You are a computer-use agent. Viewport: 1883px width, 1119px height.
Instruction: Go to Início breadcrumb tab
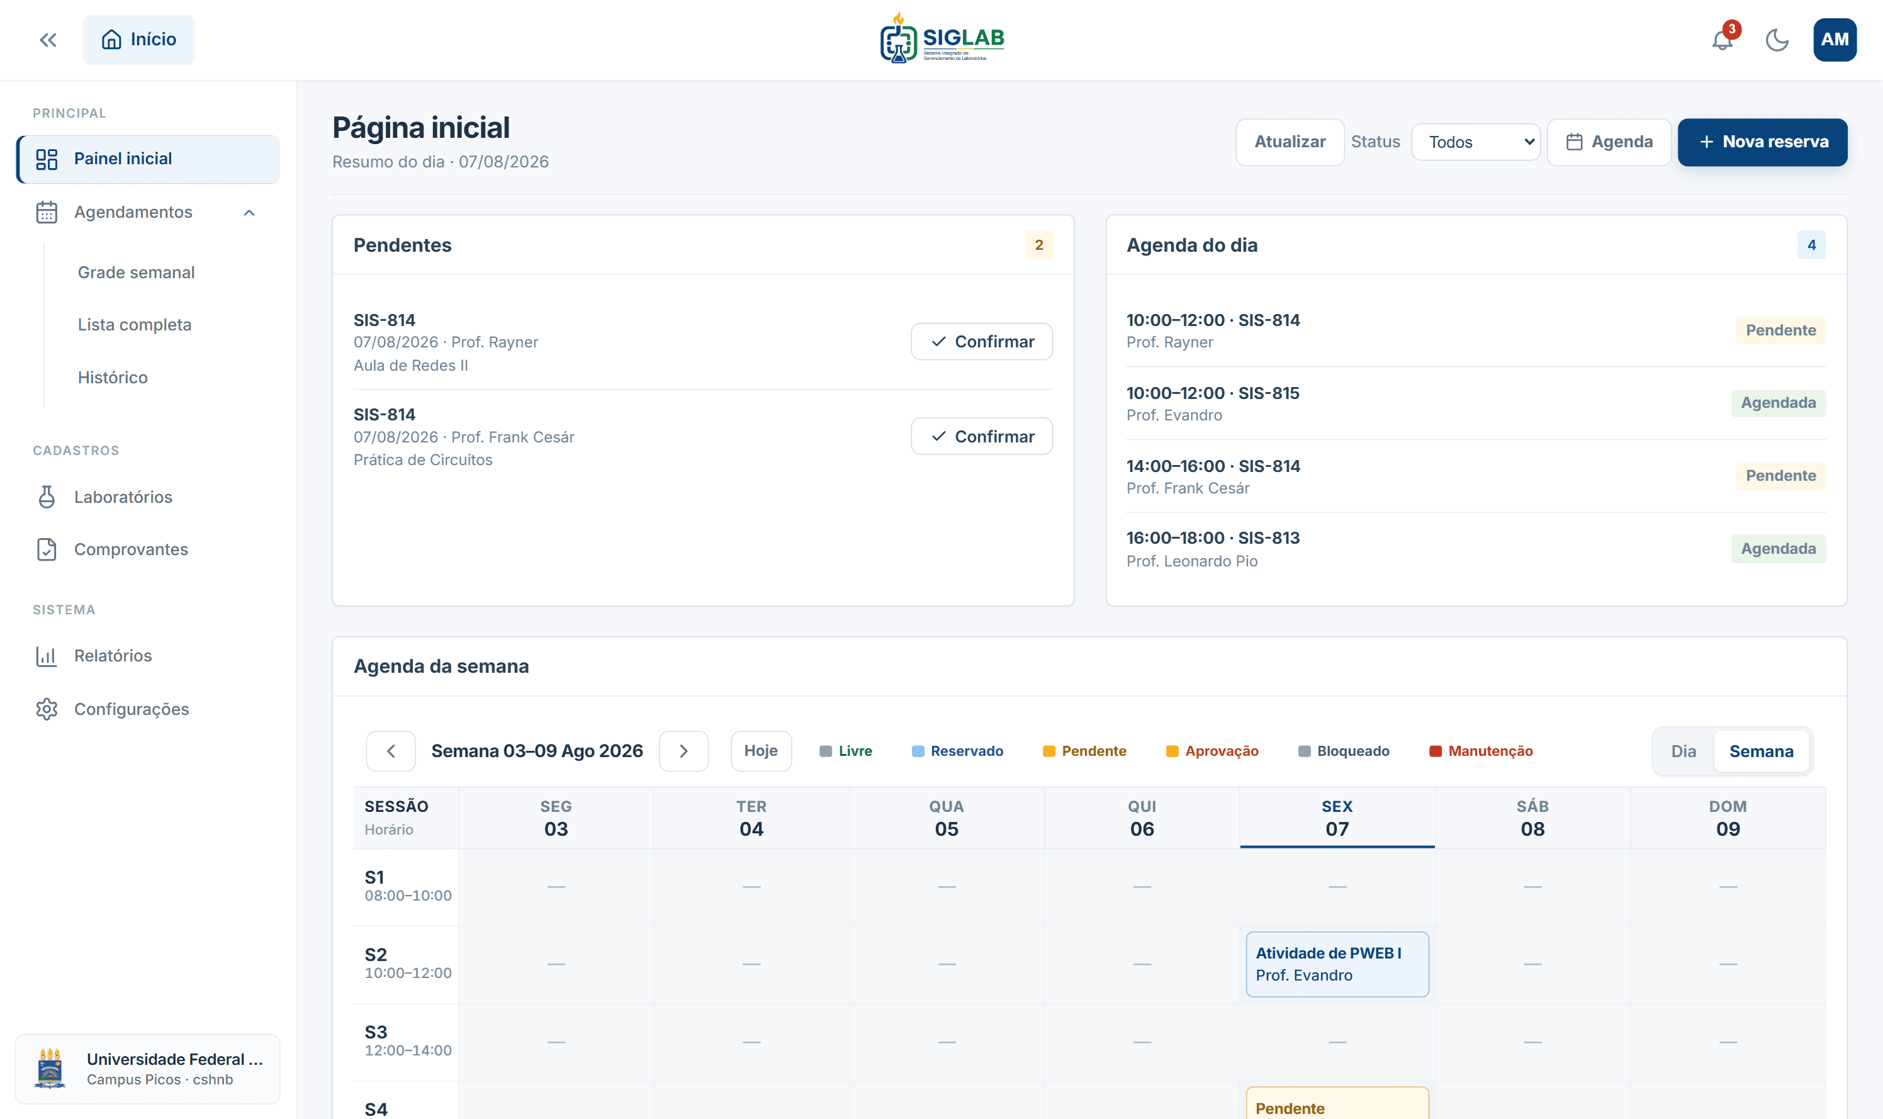[138, 40]
